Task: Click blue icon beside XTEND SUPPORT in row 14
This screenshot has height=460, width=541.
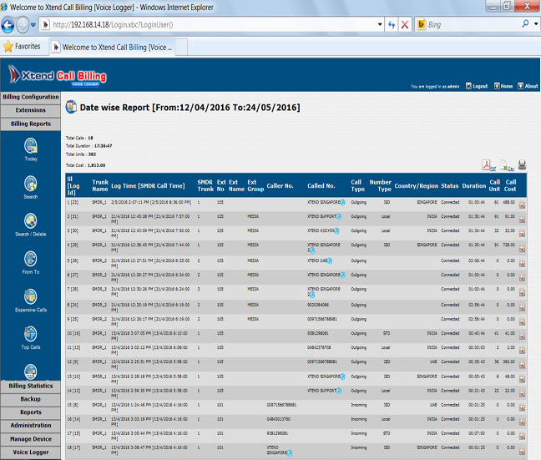Action: pos(339,391)
